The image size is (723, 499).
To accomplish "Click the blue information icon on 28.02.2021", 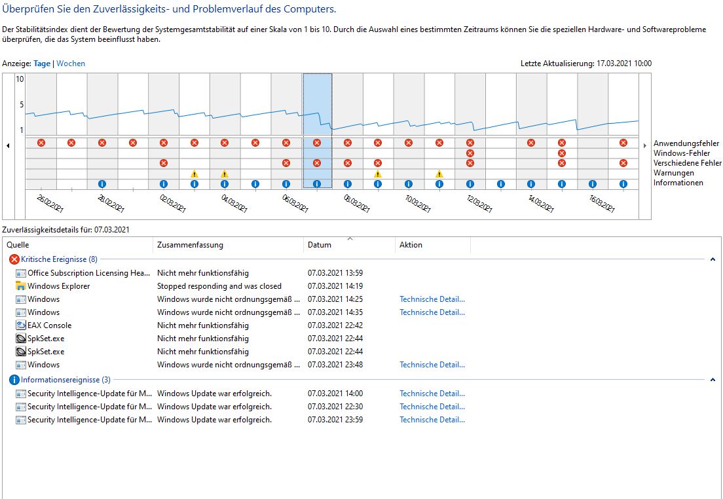I will [x=102, y=184].
